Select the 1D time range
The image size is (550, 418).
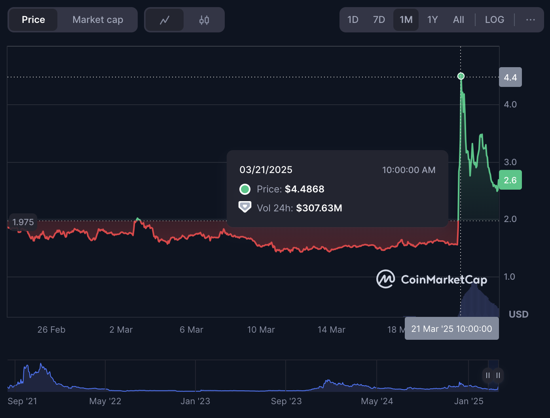coord(353,19)
